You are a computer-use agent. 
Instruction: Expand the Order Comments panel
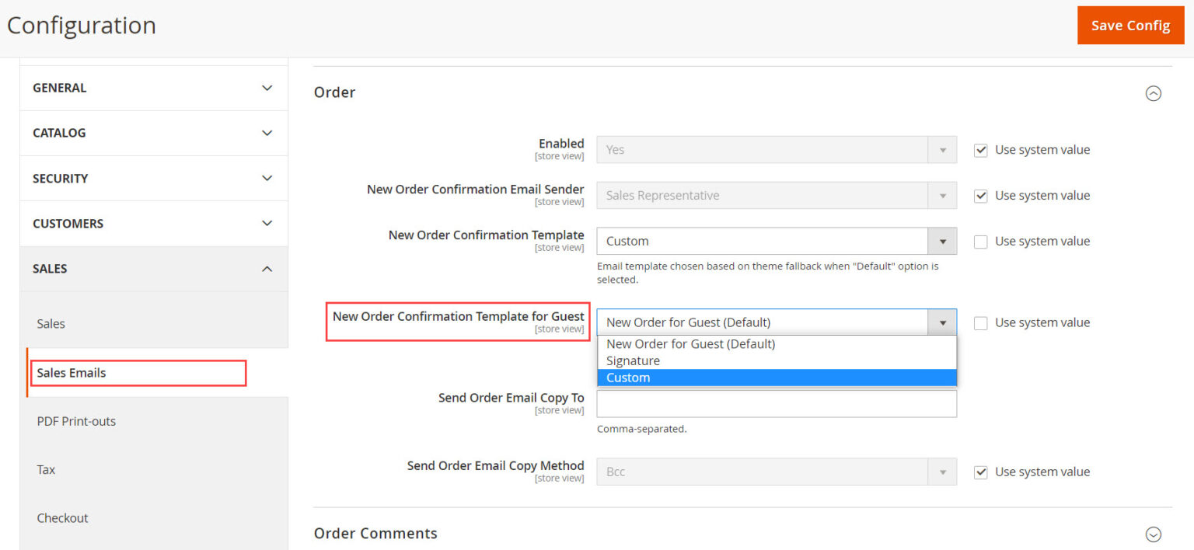point(1154,534)
